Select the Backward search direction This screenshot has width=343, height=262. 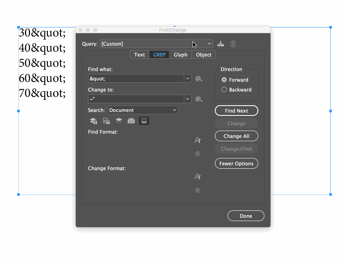tap(224, 89)
